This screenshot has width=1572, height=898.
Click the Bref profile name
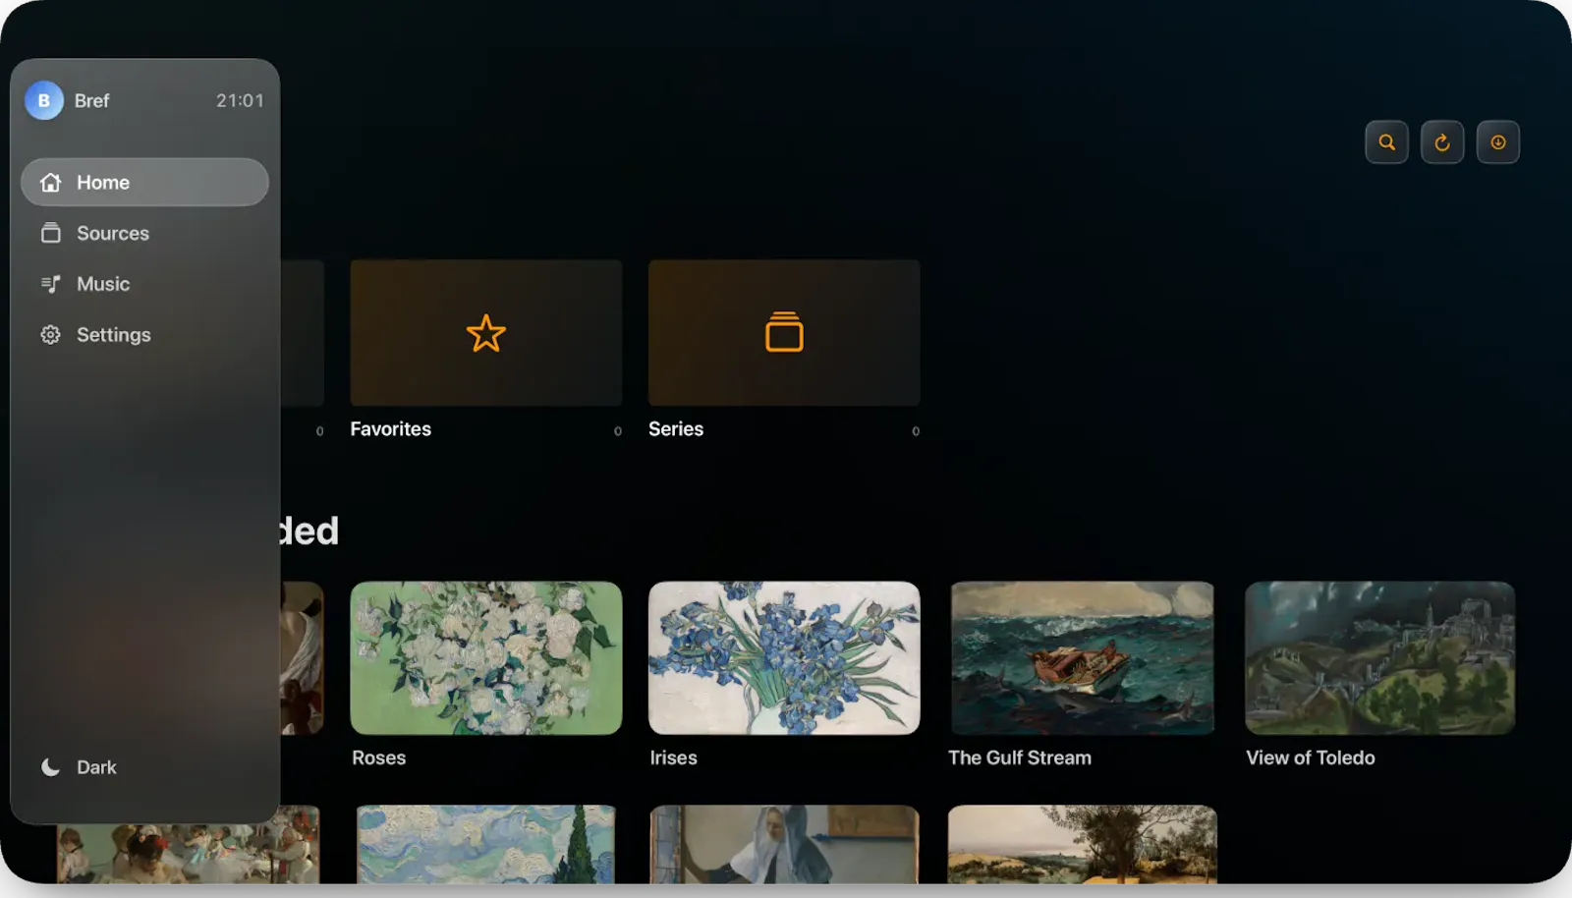[x=91, y=100]
